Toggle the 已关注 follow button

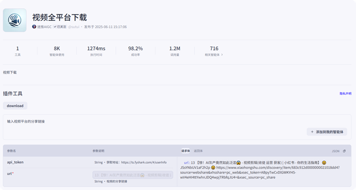pos(60,27)
